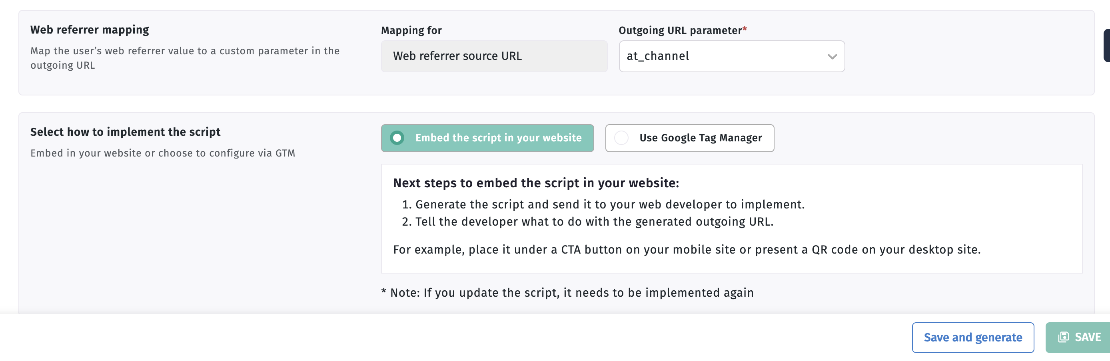Click Embed in your website or choose GTM text
This screenshot has width=1110, height=361.
(x=162, y=153)
